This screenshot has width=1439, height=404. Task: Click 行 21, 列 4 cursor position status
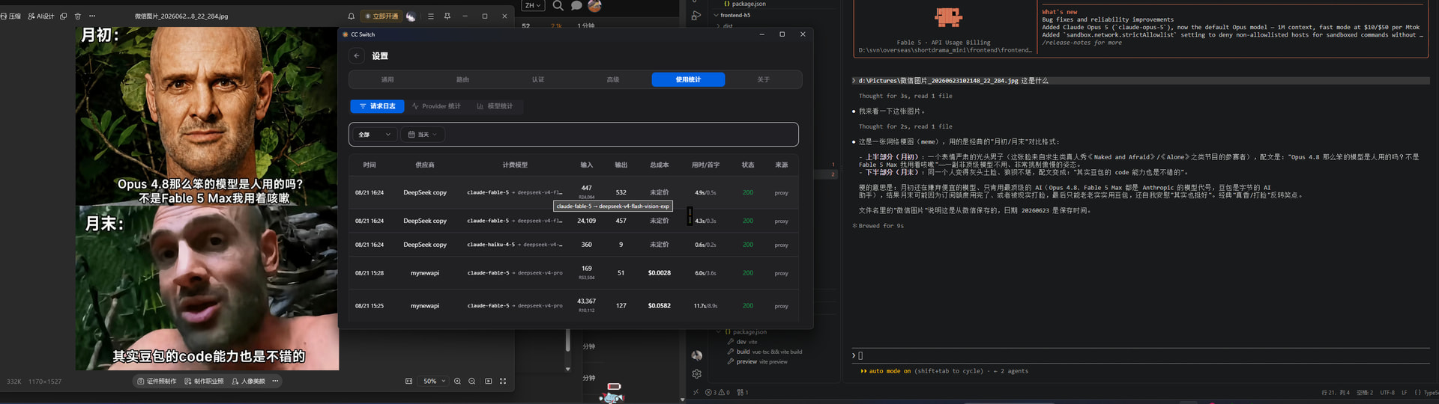point(1335,392)
